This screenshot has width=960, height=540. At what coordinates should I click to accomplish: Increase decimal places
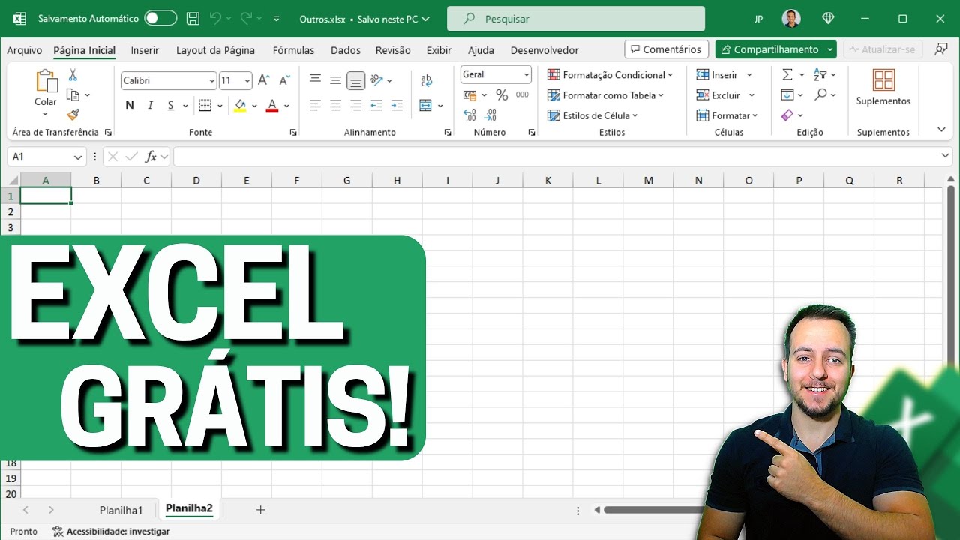[470, 115]
